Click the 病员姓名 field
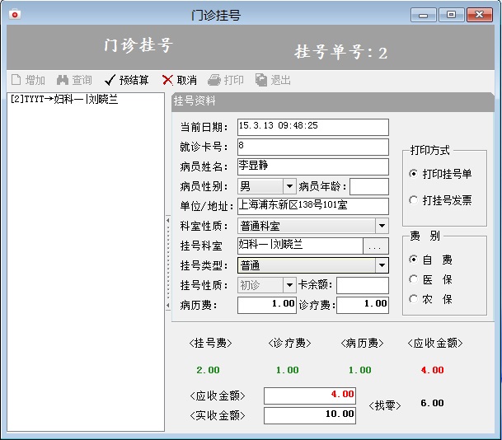502x440 pixels. click(313, 166)
